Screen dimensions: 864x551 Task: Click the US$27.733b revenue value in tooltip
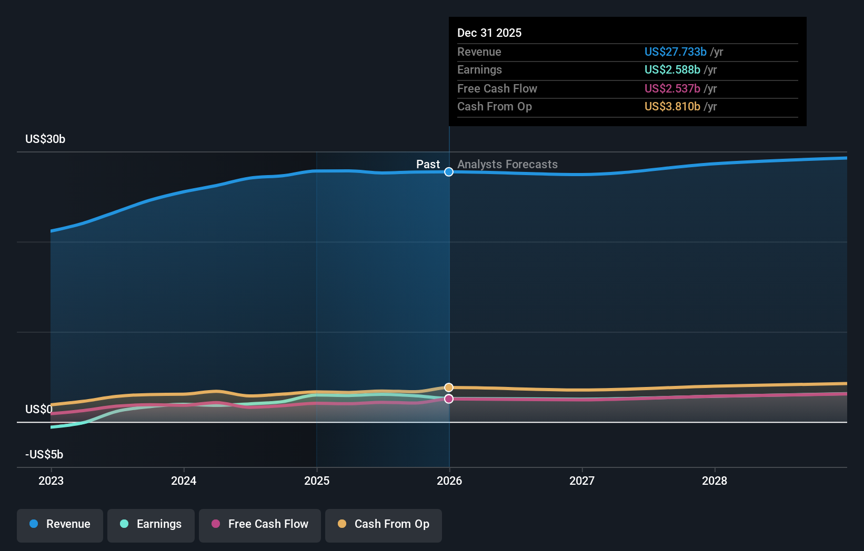(675, 52)
